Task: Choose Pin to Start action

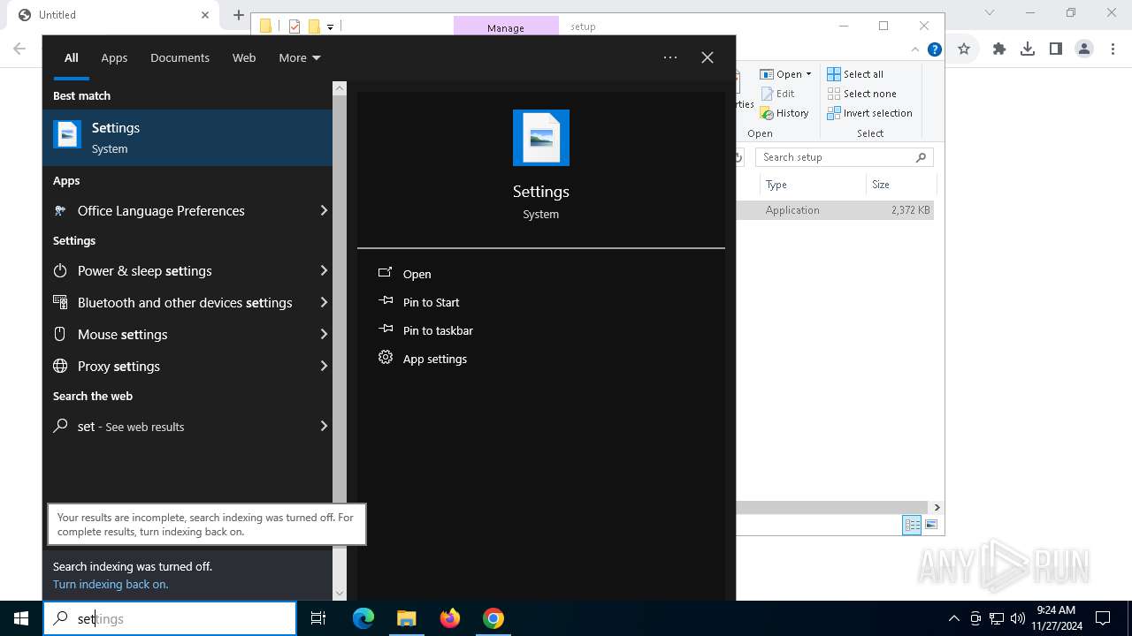Action: pos(431,302)
